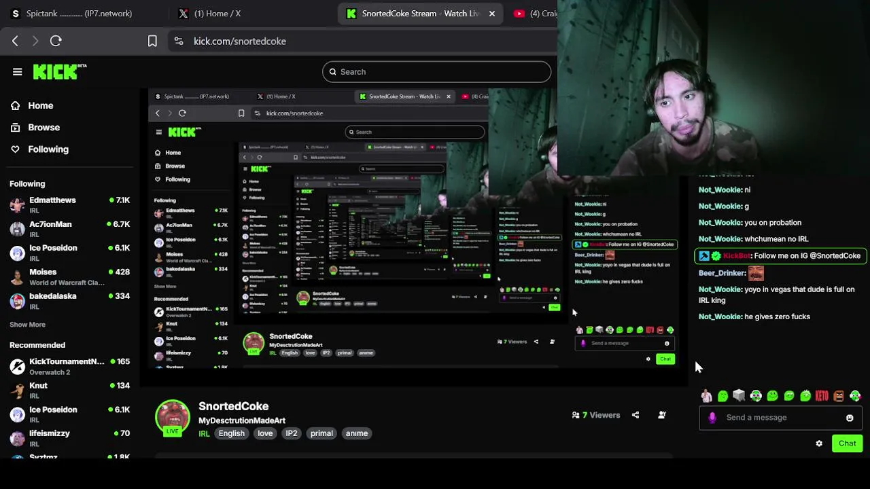The image size is (870, 489).
Task: Open the Moises channel link
Action: tap(43, 272)
